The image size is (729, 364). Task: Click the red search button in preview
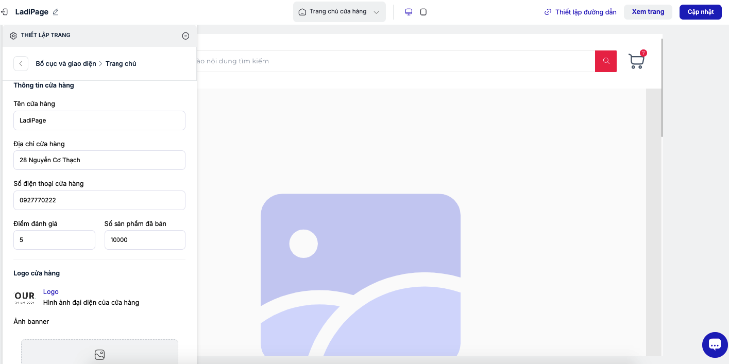(x=606, y=61)
